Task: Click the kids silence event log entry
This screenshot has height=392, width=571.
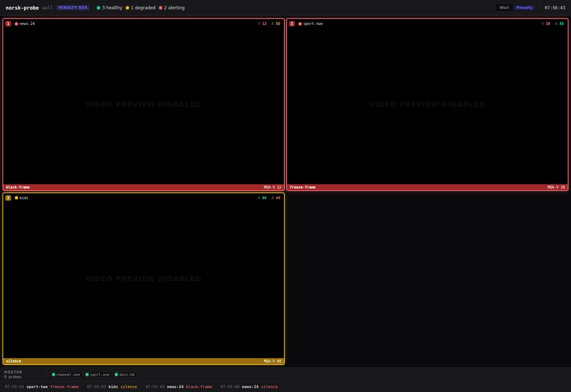Action: tap(112, 386)
